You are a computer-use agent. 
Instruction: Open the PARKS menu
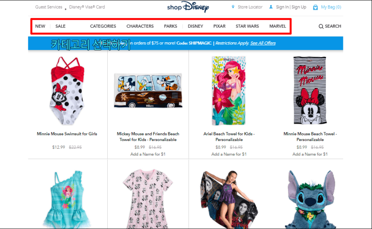pos(171,26)
